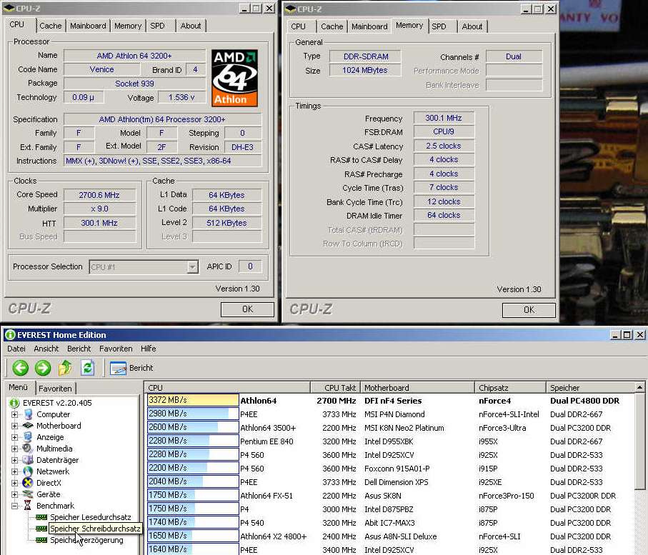Image resolution: width=648 pixels, height=555 pixels.
Task: Click the DirectX icon in tree
Action: click(x=28, y=483)
